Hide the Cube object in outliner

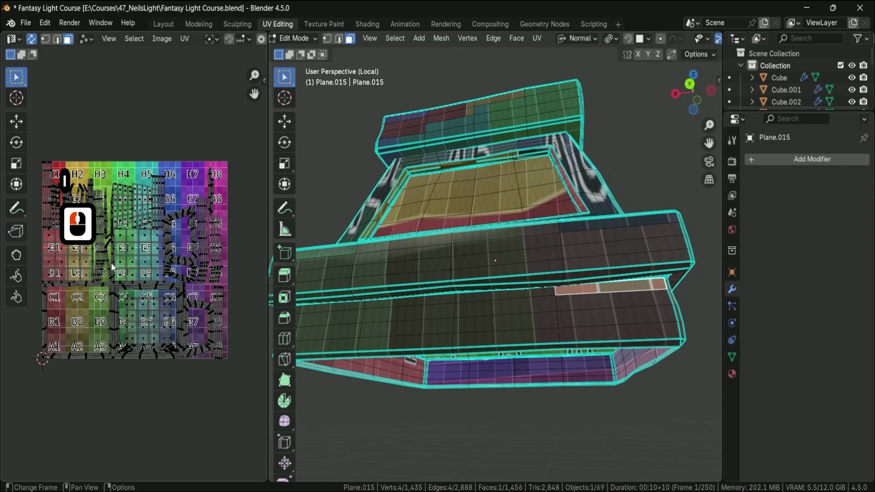[x=851, y=78]
